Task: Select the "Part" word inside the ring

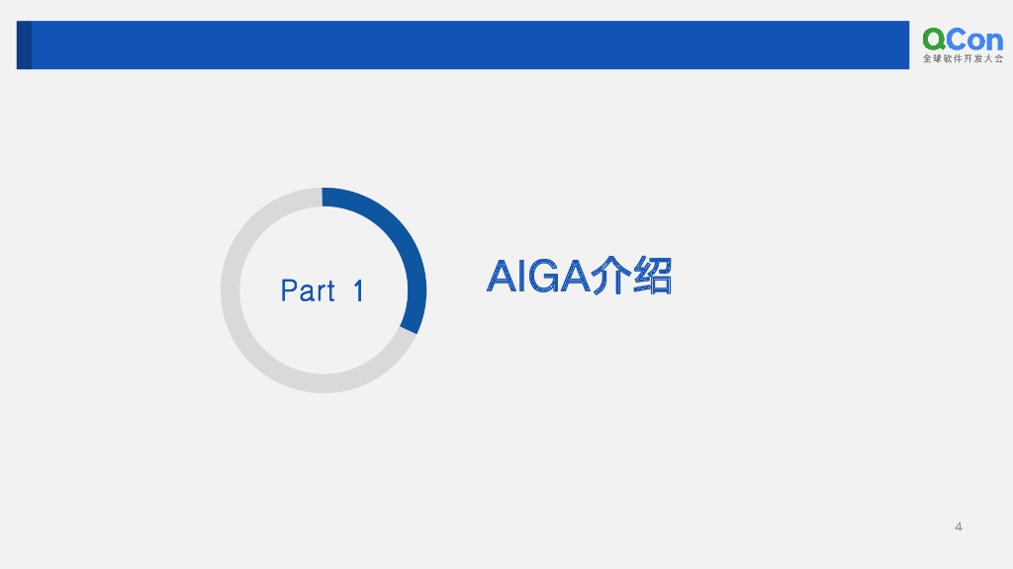Action: pyautogui.click(x=308, y=291)
